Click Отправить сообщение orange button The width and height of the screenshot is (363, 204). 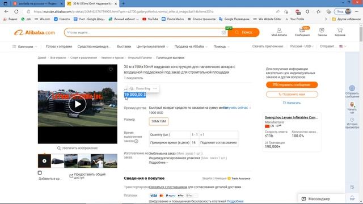(x=292, y=84)
